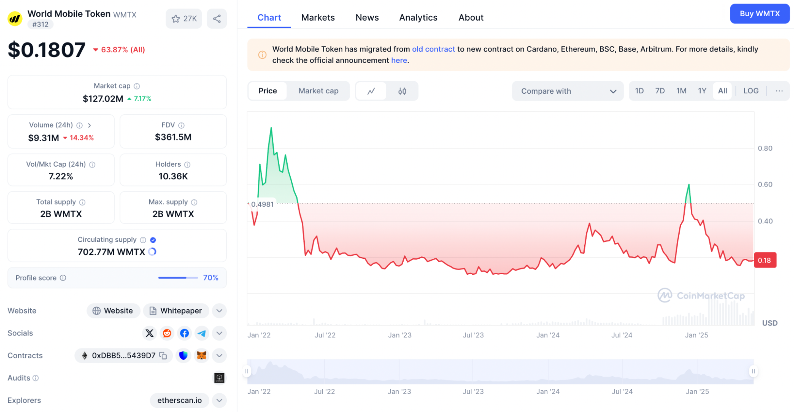Viewport: 794px width, 412px height.
Task: Click the Audits info icon
Action: click(x=35, y=378)
